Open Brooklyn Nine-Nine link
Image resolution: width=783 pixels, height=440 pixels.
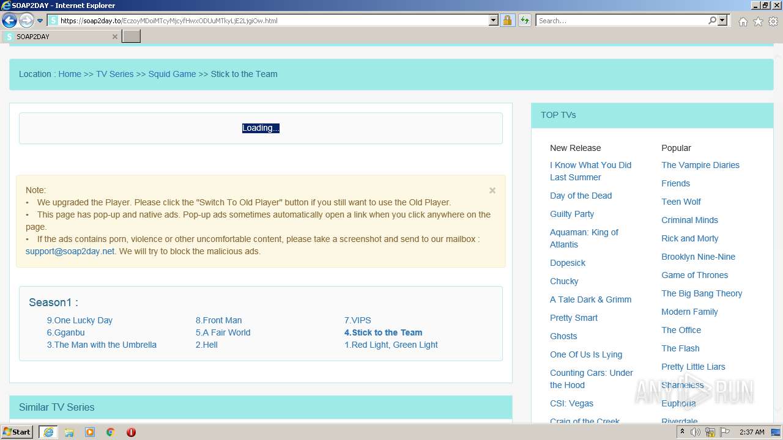[698, 257]
